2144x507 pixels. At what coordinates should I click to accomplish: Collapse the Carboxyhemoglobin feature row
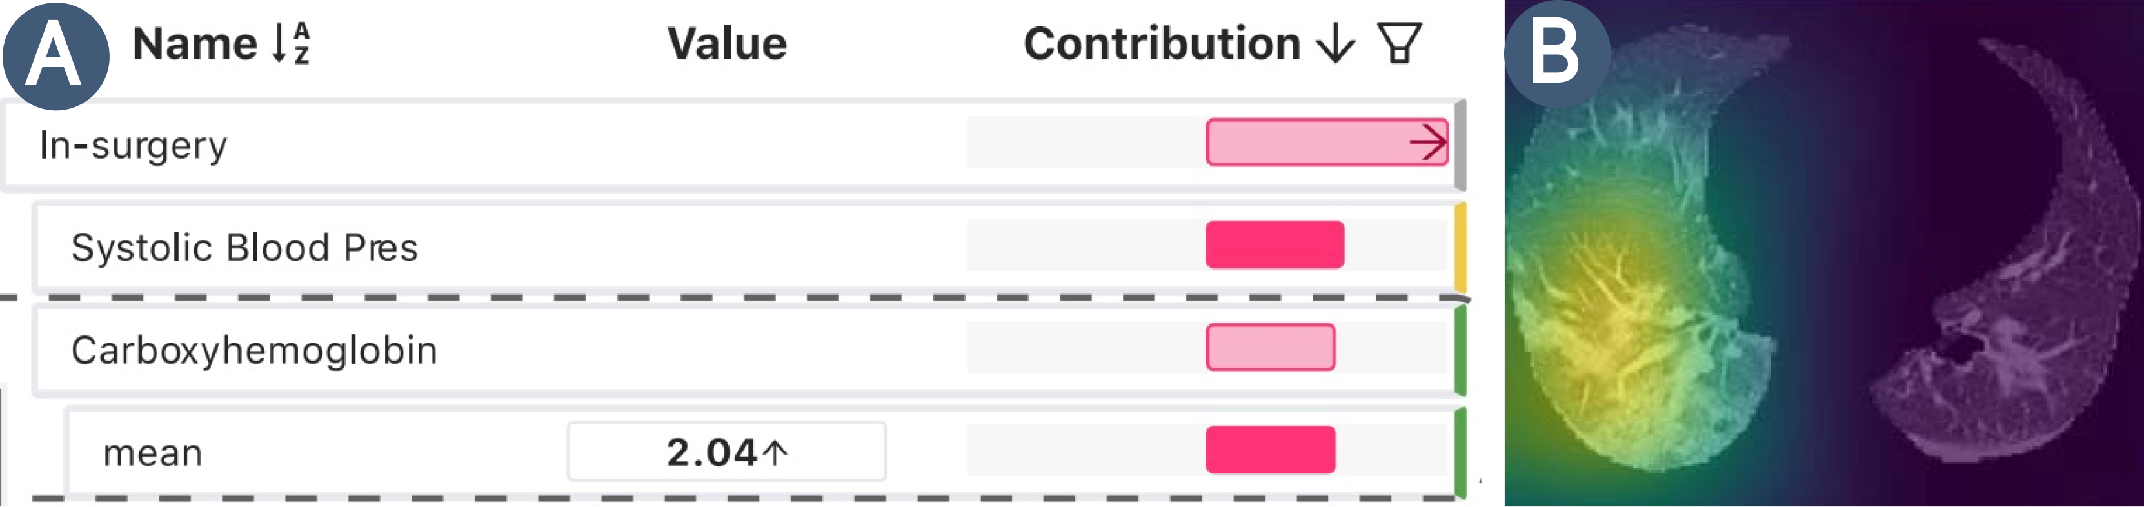(254, 350)
